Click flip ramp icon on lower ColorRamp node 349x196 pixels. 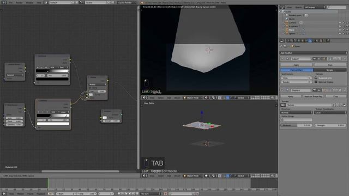pyautogui.click(x=47, y=112)
